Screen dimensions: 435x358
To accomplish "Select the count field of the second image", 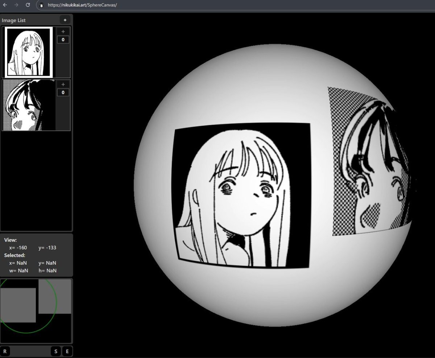I will click(x=63, y=92).
